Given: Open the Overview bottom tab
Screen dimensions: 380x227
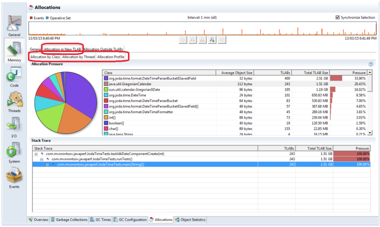Looking at the screenshot, I should (x=38, y=220).
